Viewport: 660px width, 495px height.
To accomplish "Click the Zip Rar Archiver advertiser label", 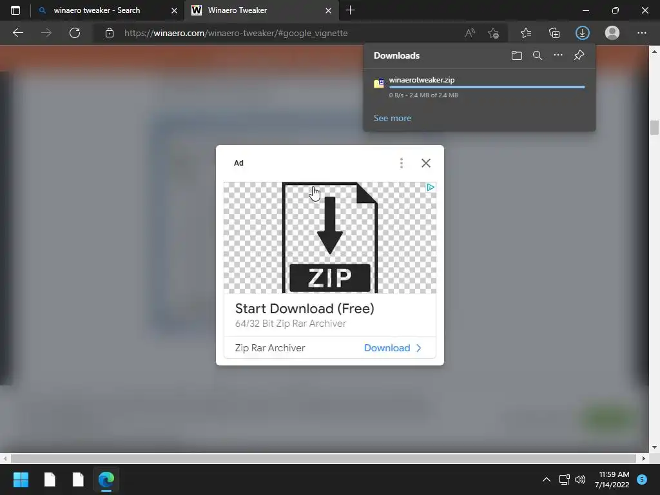I will 270,348.
